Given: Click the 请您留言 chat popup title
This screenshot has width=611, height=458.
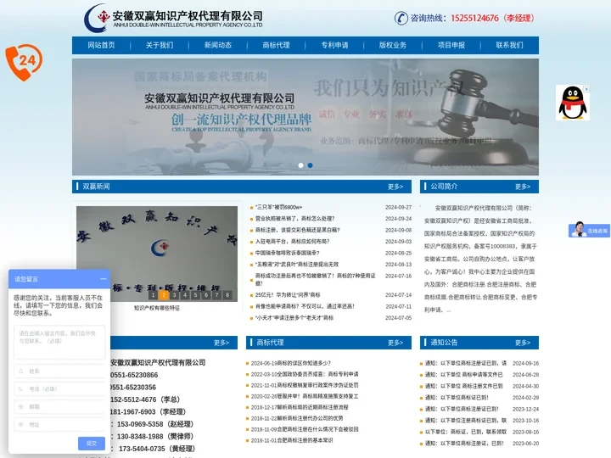Looking at the screenshot, I should [x=26, y=279].
